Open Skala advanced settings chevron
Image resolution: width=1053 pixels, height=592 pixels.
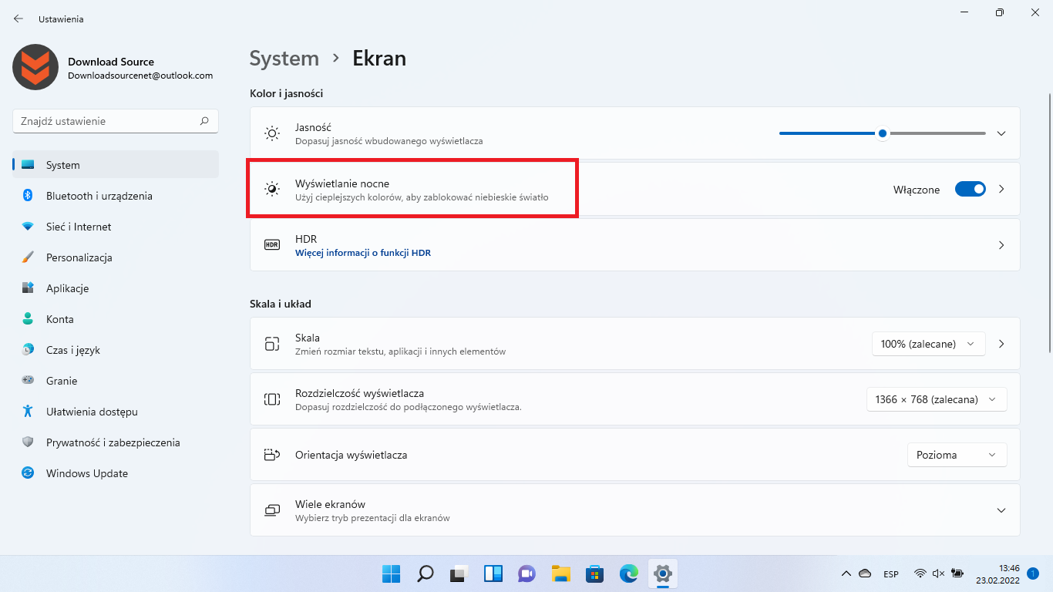(1001, 344)
